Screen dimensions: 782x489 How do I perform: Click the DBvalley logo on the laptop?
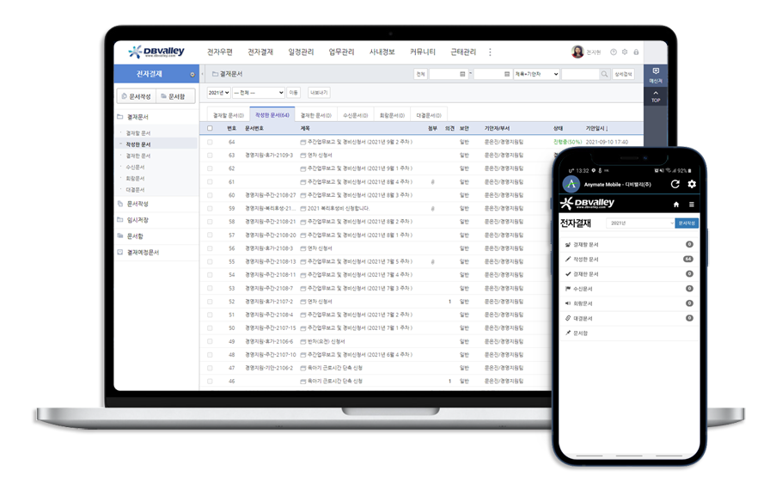[x=156, y=52]
